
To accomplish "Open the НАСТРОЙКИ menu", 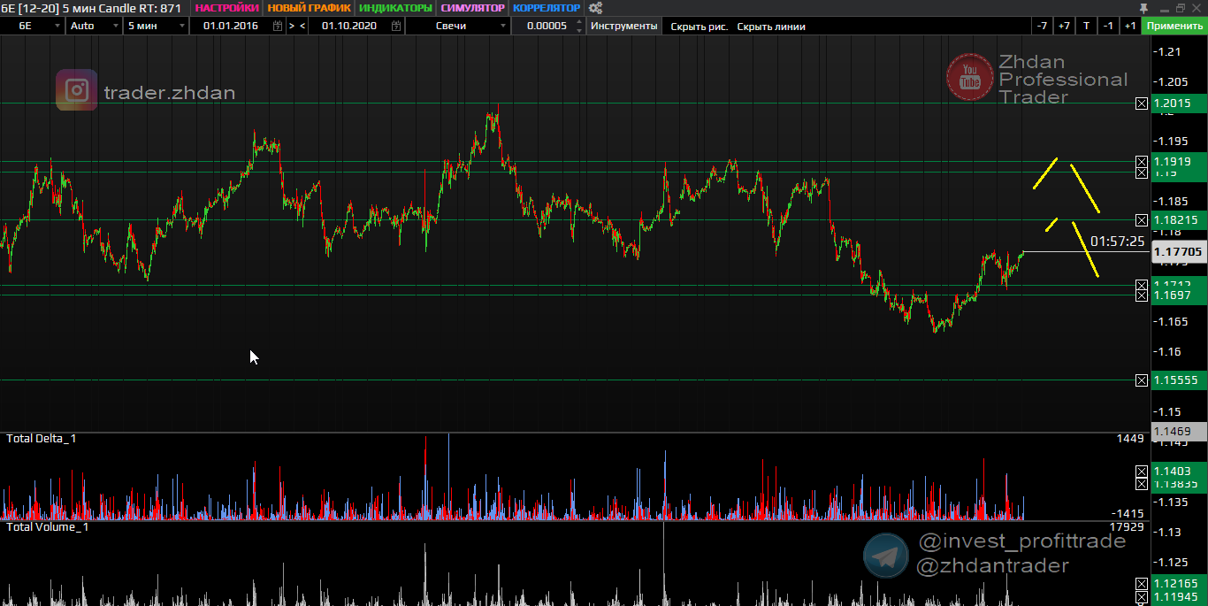I will click(226, 8).
